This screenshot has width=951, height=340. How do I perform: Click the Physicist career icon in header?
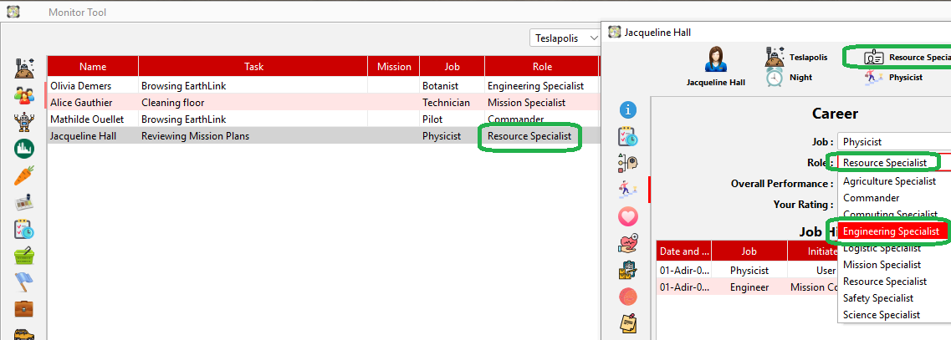[x=874, y=77]
